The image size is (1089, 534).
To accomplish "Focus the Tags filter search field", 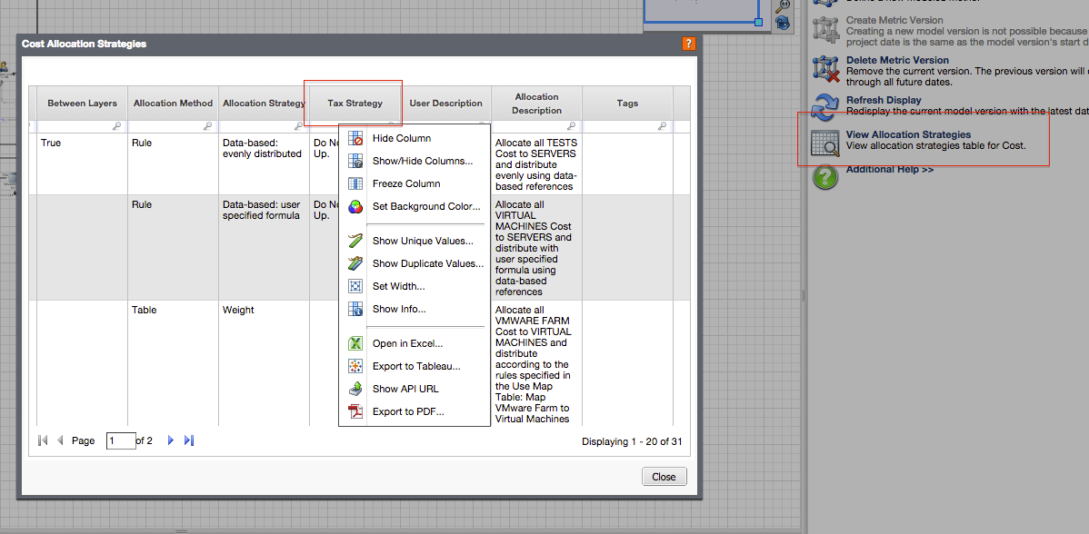I will click(627, 126).
